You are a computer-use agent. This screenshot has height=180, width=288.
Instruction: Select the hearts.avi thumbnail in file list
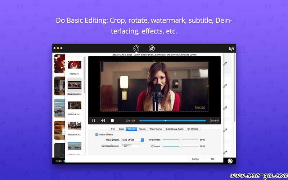click(75, 65)
